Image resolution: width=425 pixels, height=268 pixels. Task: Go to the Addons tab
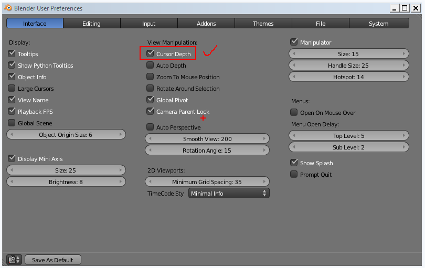tap(206, 24)
